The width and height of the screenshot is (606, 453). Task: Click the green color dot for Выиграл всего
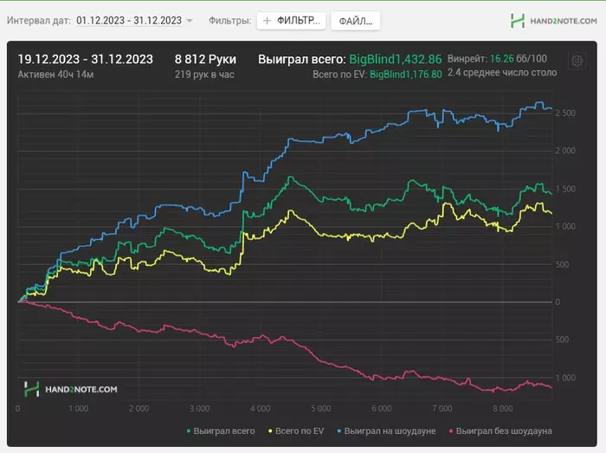(190, 430)
